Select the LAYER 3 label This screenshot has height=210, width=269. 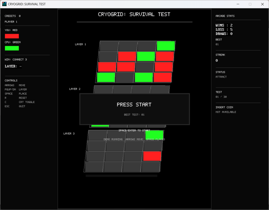click(x=69, y=134)
